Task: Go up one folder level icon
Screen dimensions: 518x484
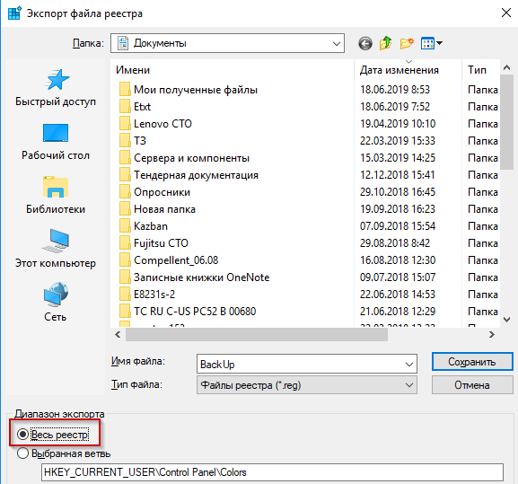Action: (385, 43)
